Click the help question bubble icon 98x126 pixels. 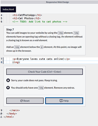[x=61, y=101]
